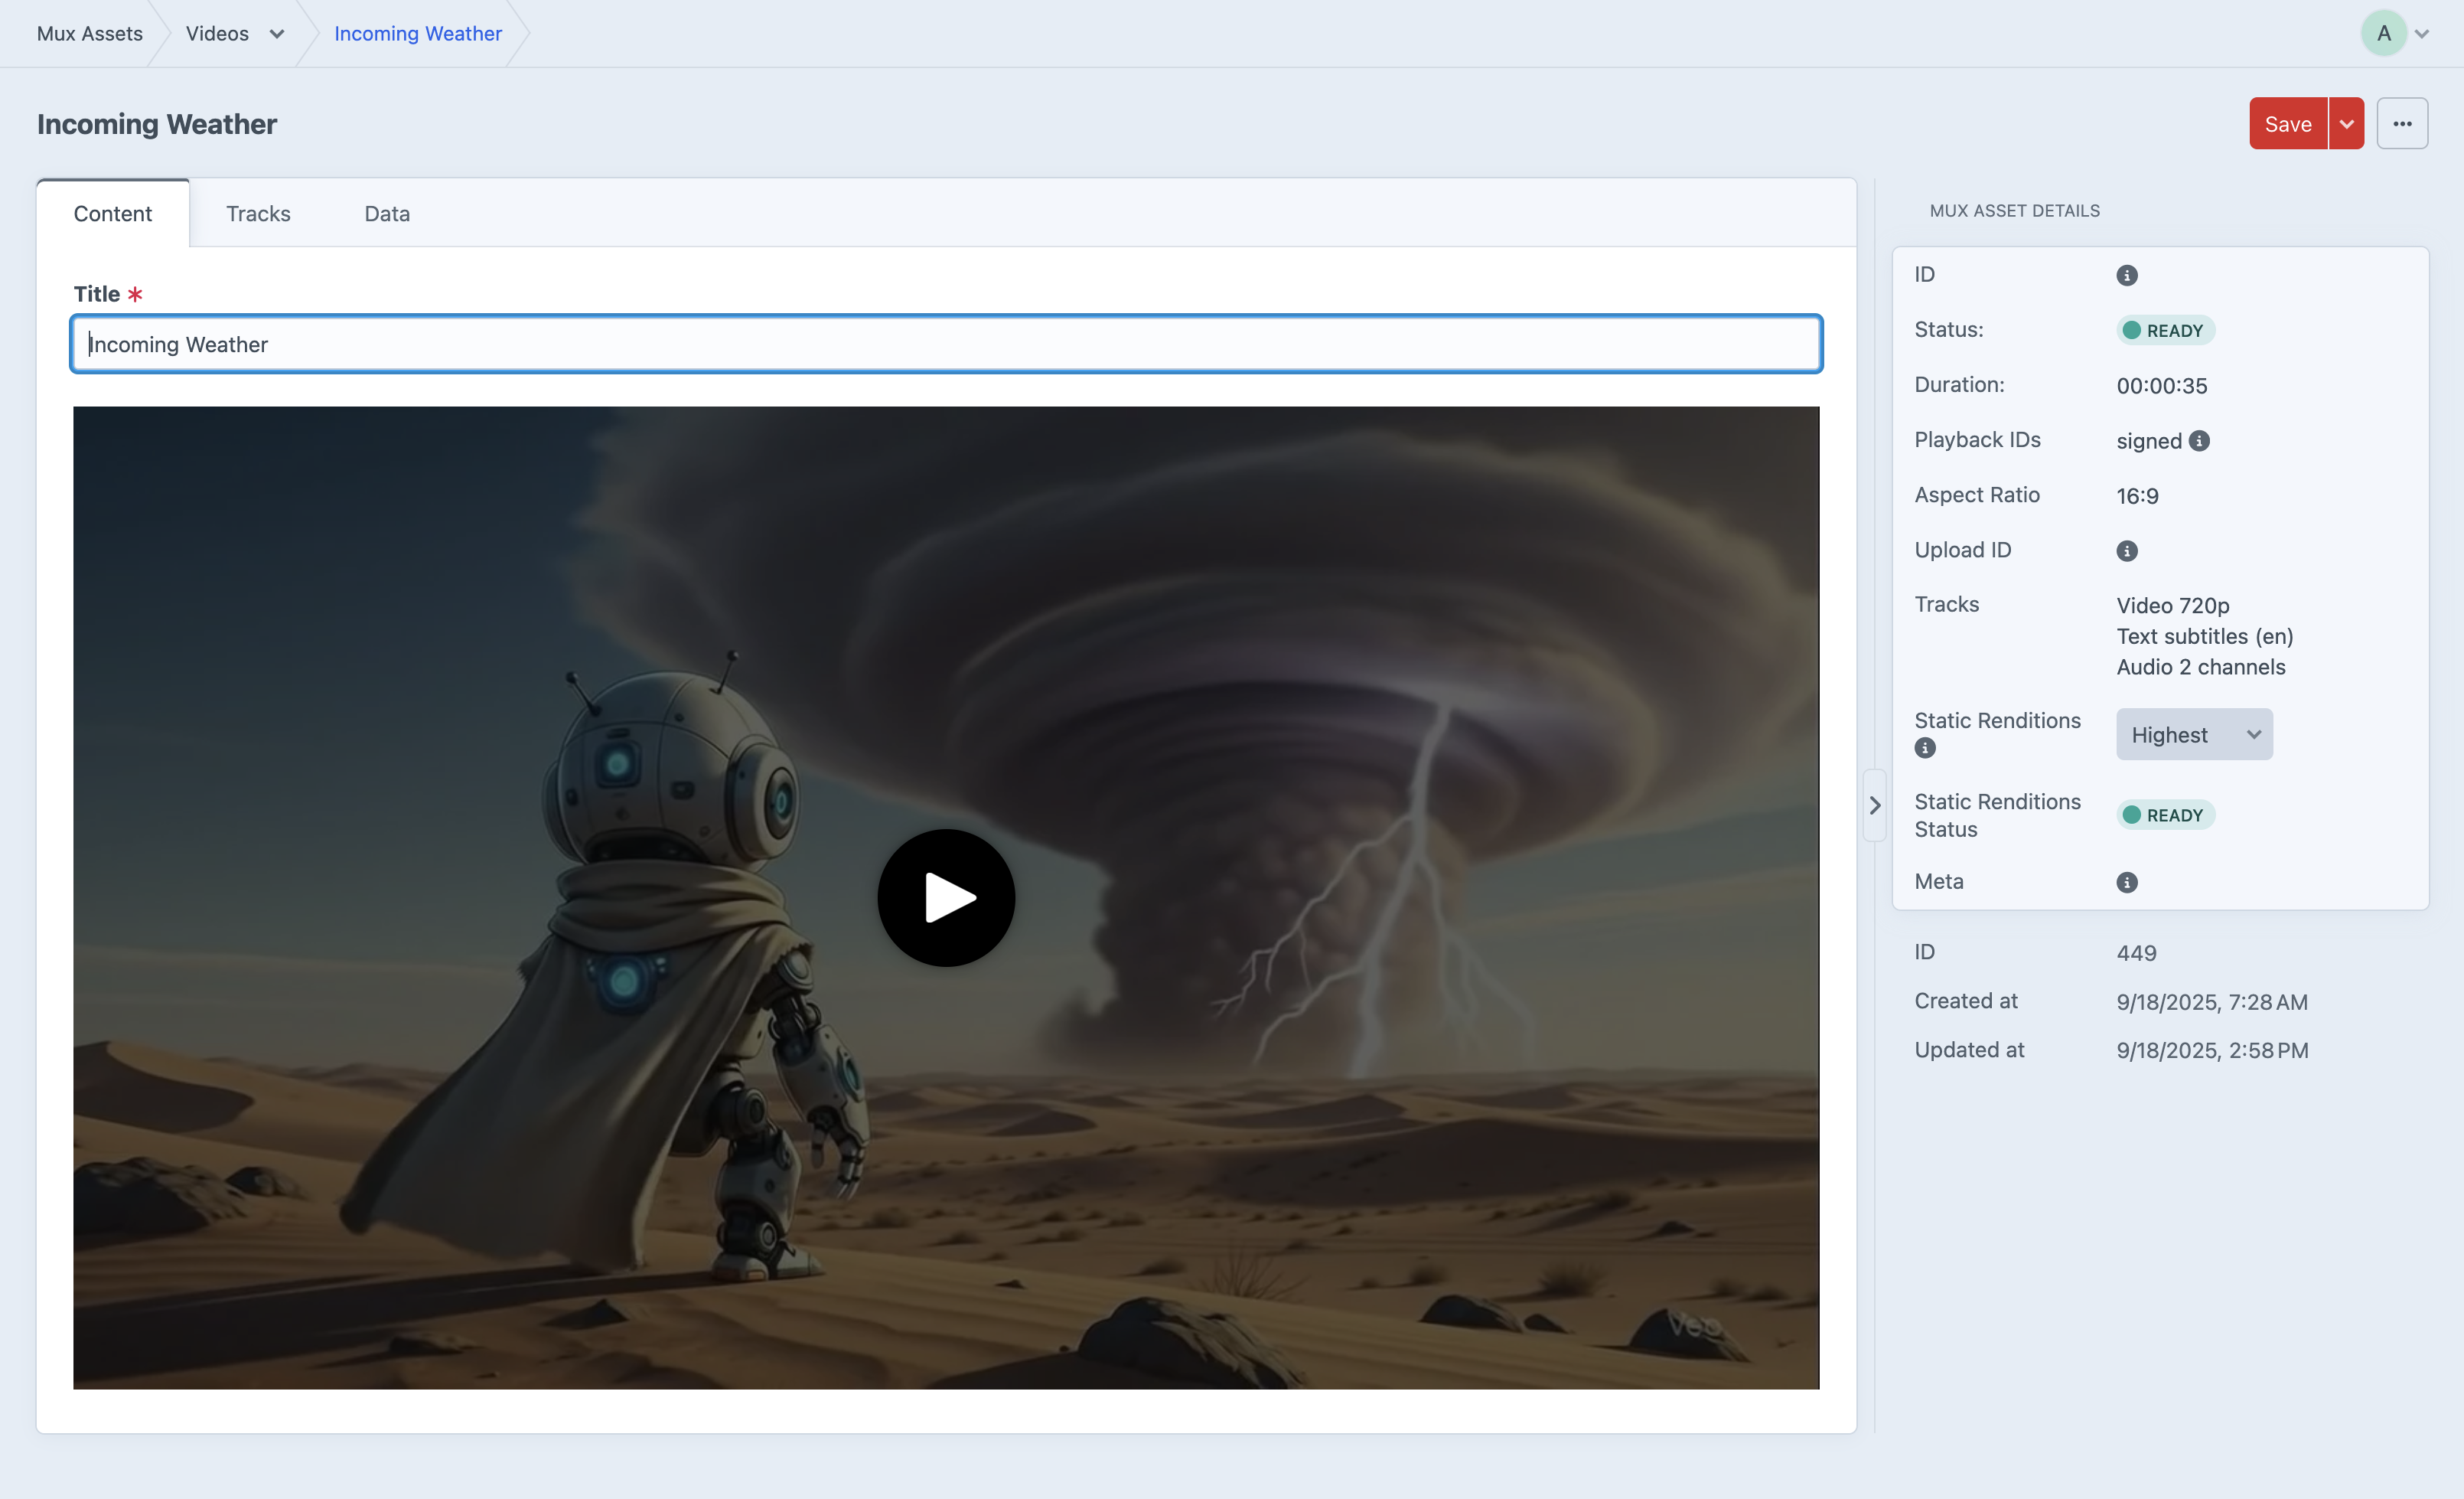2464x1499 pixels.
Task: Click the user avatar A icon
Action: click(x=2383, y=33)
